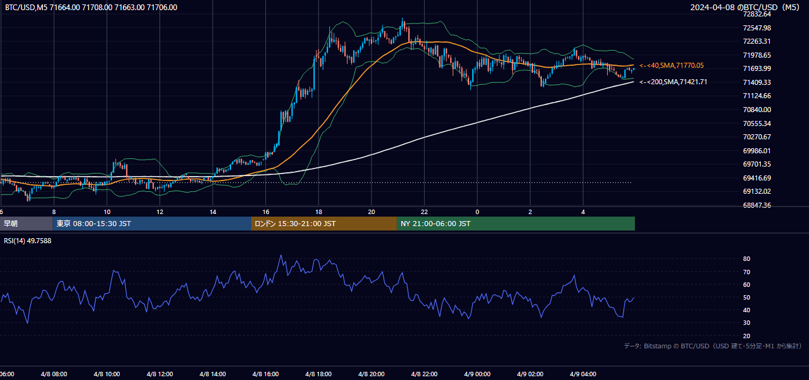Click hour tick '14' on candlestick time axis
The width and height of the screenshot is (809, 380).
pos(213,212)
